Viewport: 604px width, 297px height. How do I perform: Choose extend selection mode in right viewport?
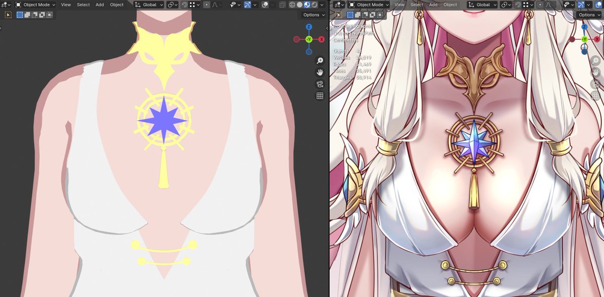[357, 15]
